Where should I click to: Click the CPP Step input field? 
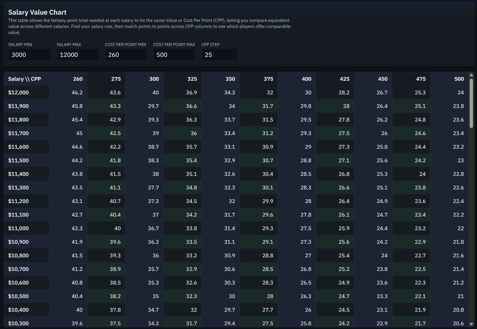click(219, 55)
